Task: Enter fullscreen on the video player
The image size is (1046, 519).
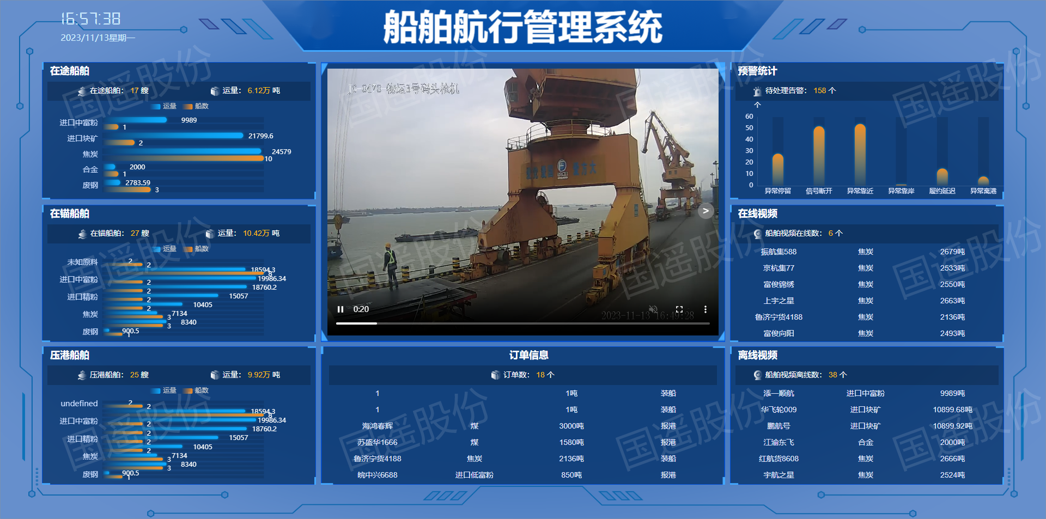Action: tap(678, 309)
